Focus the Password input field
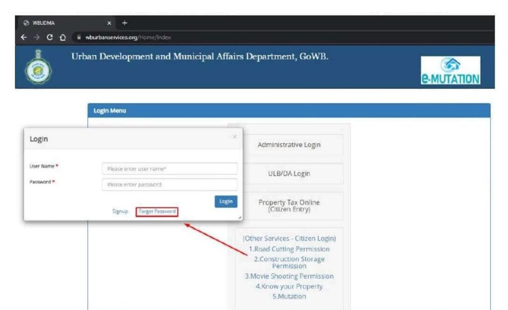Screen dimensions: 508x310 point(170,185)
